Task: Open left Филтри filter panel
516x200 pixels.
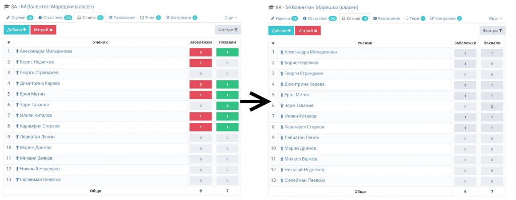Action: tap(228, 30)
